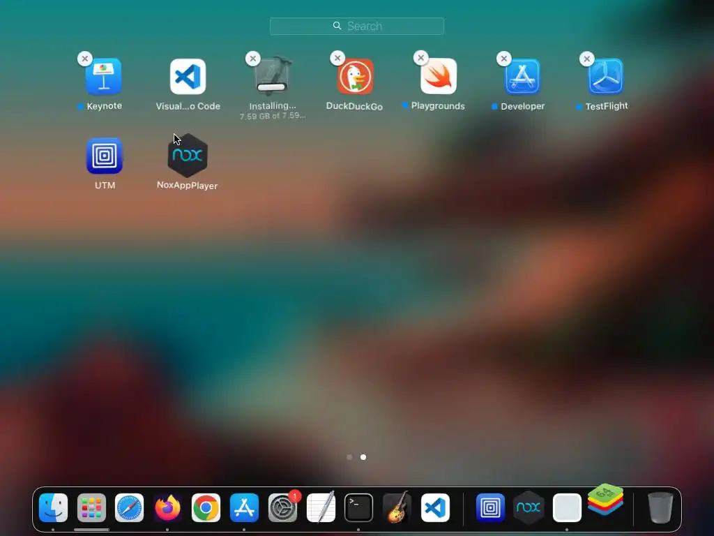Open TextEdit from the Dock
Screen dimensions: 714x536
[x=321, y=507]
